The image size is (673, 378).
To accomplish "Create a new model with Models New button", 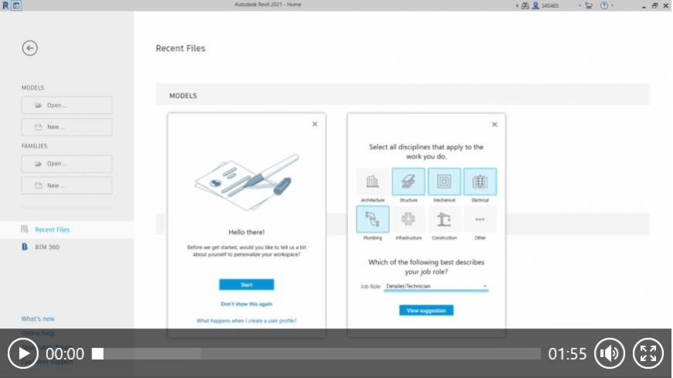I will point(67,127).
